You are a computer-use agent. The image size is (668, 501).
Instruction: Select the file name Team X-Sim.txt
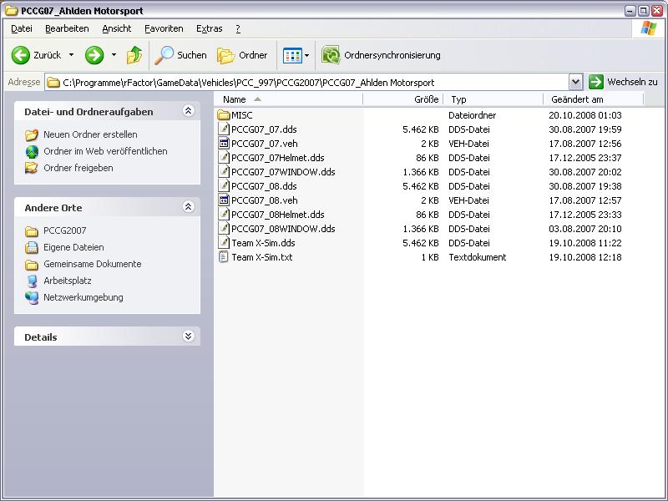click(262, 257)
